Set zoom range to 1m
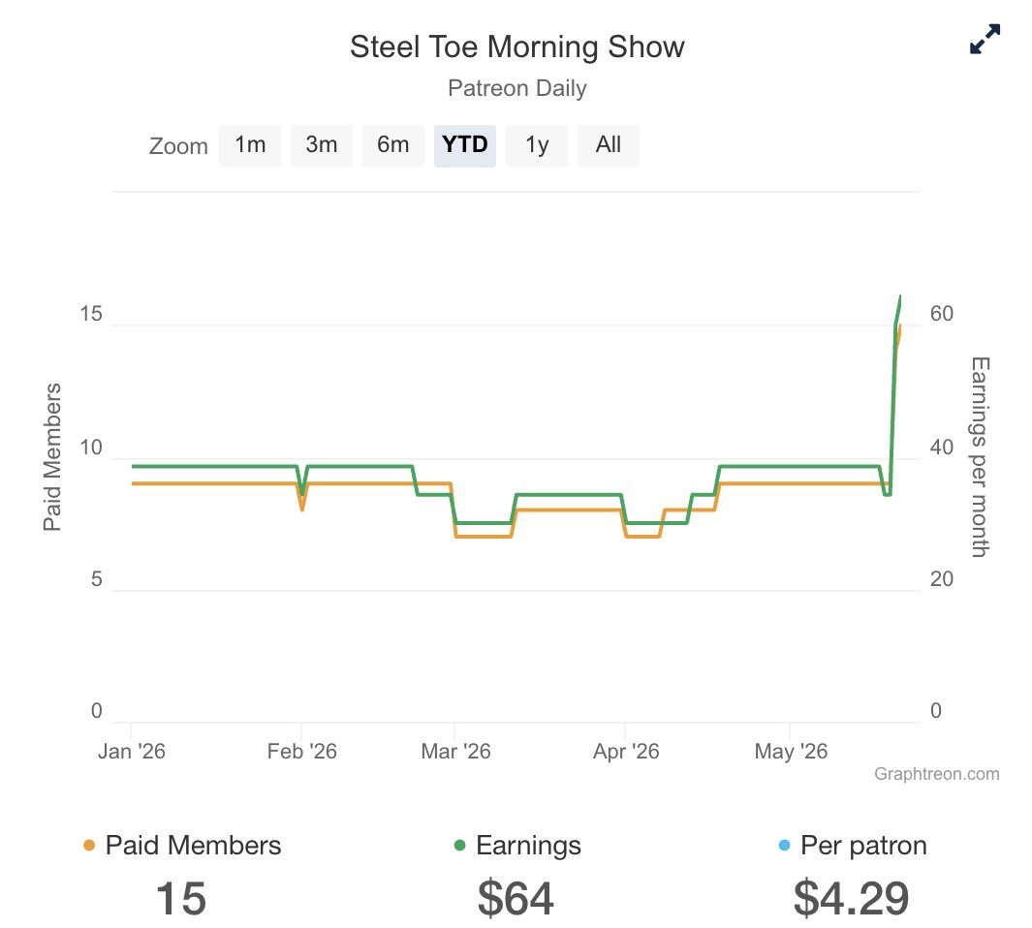This screenshot has width=1032, height=928. click(x=250, y=145)
